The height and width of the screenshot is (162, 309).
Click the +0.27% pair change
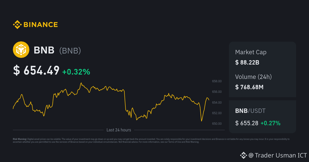[x=270, y=123]
